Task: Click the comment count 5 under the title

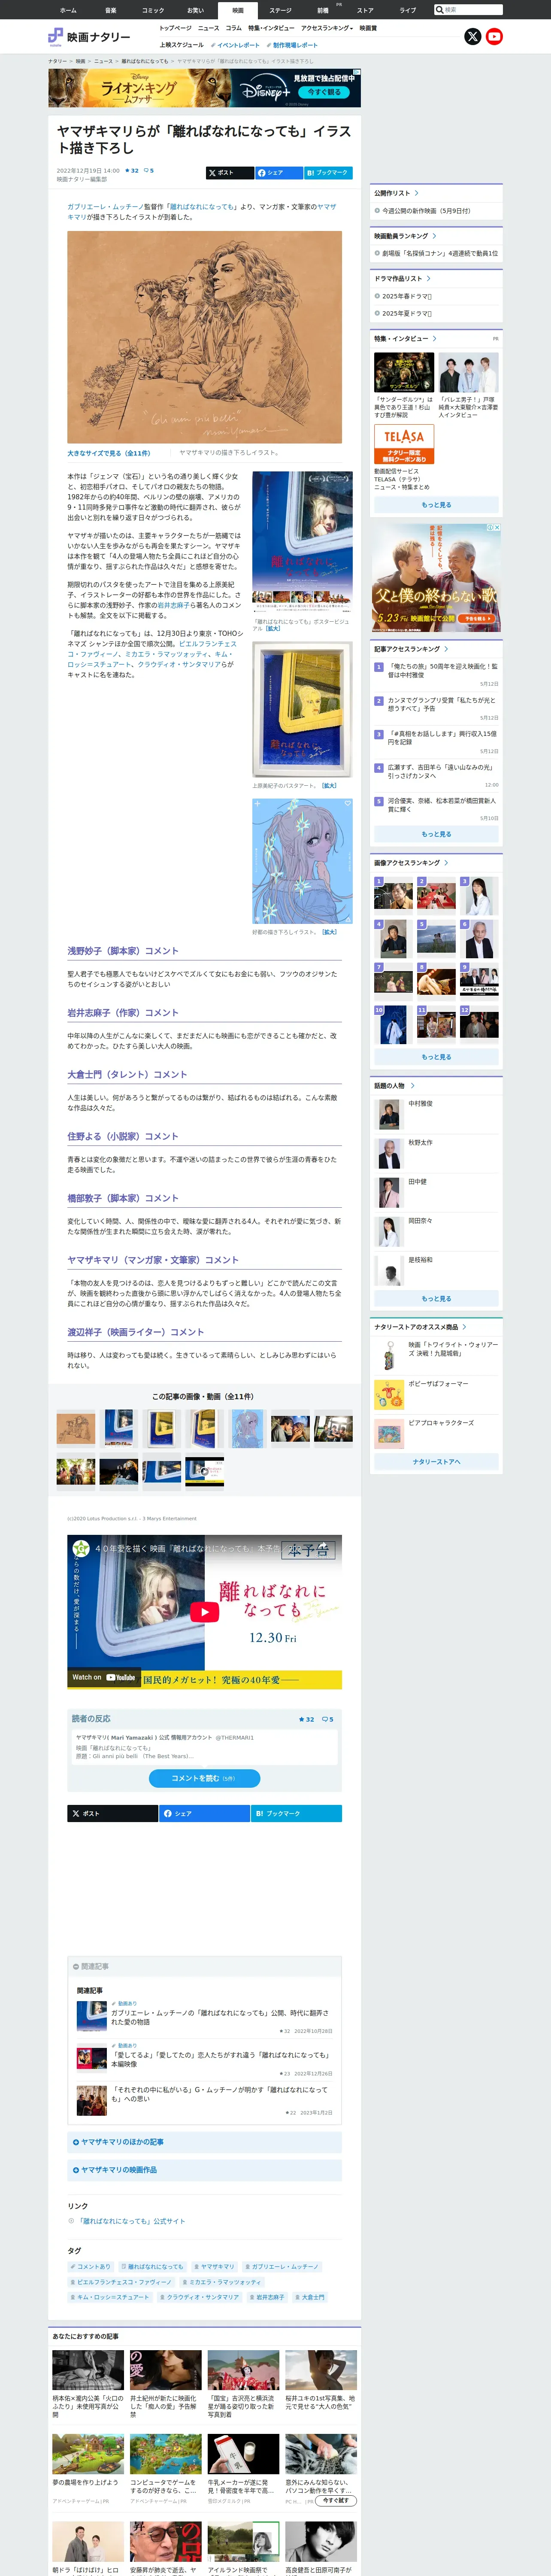Action: pos(149,171)
